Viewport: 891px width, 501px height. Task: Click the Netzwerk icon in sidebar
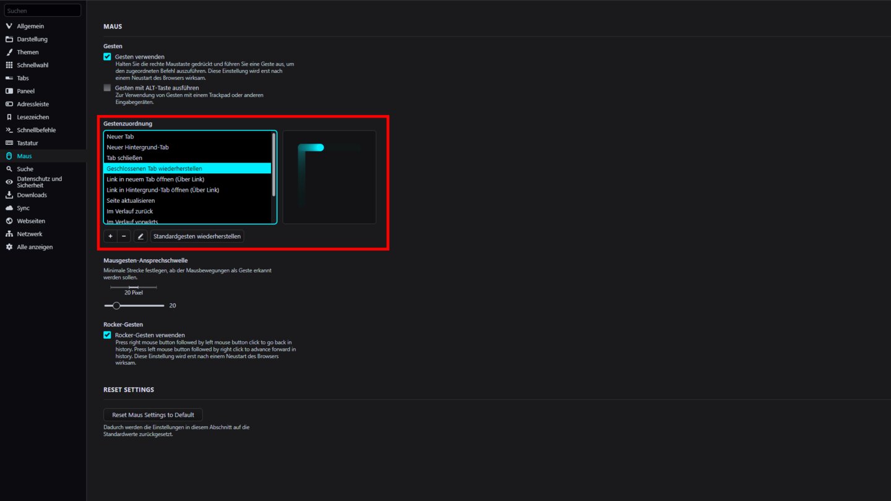click(9, 234)
